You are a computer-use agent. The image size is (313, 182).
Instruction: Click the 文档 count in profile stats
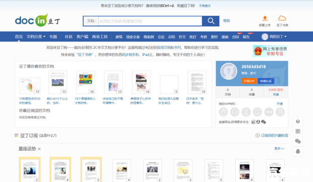click(228, 92)
